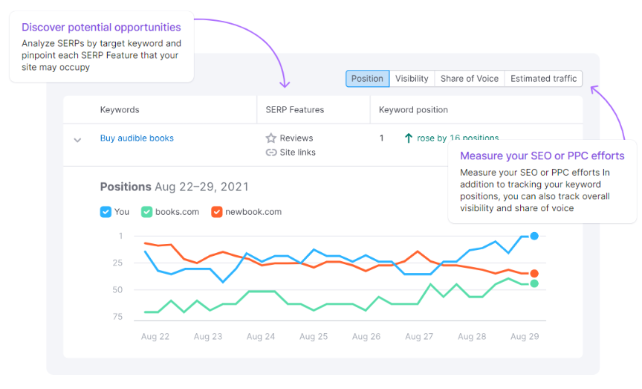Click the Site links feature label

pos(298,152)
